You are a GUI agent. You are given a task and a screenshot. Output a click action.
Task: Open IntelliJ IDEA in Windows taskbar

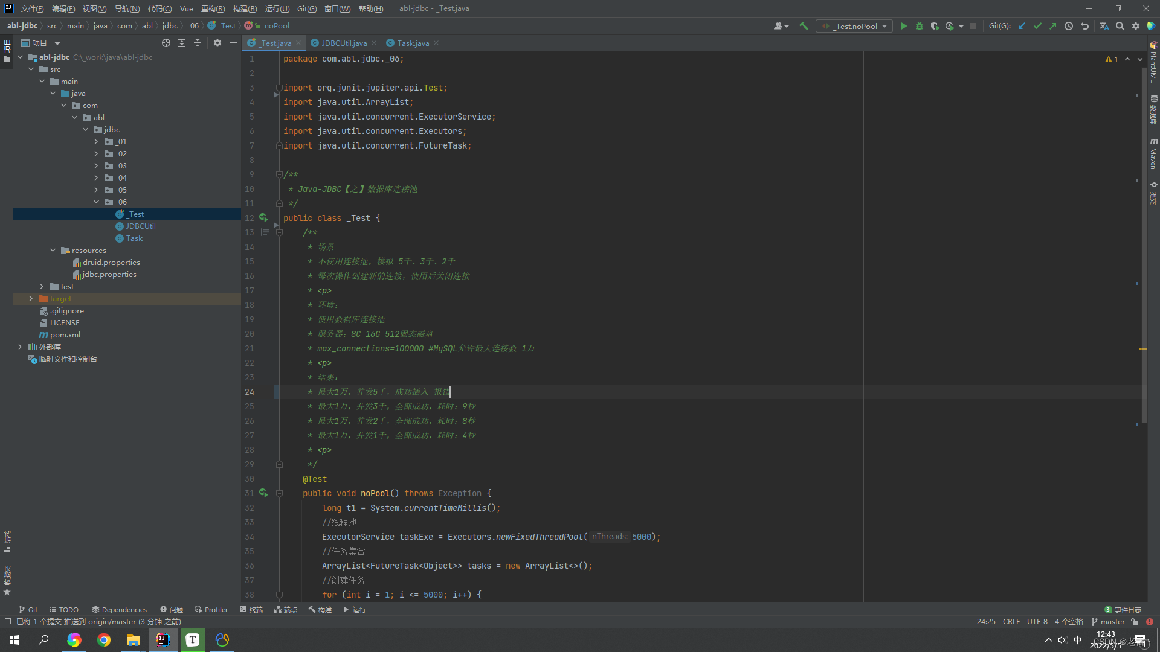163,640
